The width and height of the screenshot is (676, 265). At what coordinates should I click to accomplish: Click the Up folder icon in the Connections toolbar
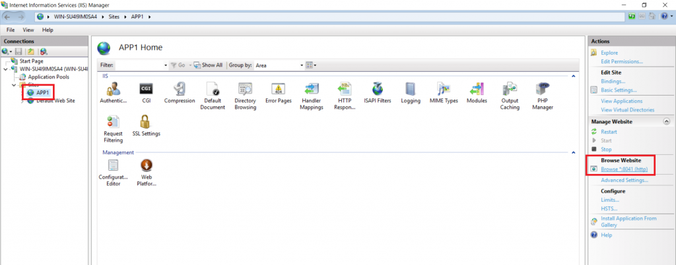pyautogui.click(x=30, y=51)
